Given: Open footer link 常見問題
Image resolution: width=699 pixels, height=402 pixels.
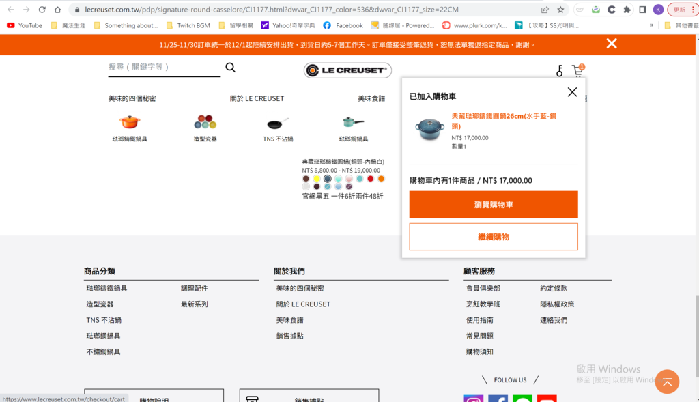Looking at the screenshot, I should pyautogui.click(x=480, y=336).
